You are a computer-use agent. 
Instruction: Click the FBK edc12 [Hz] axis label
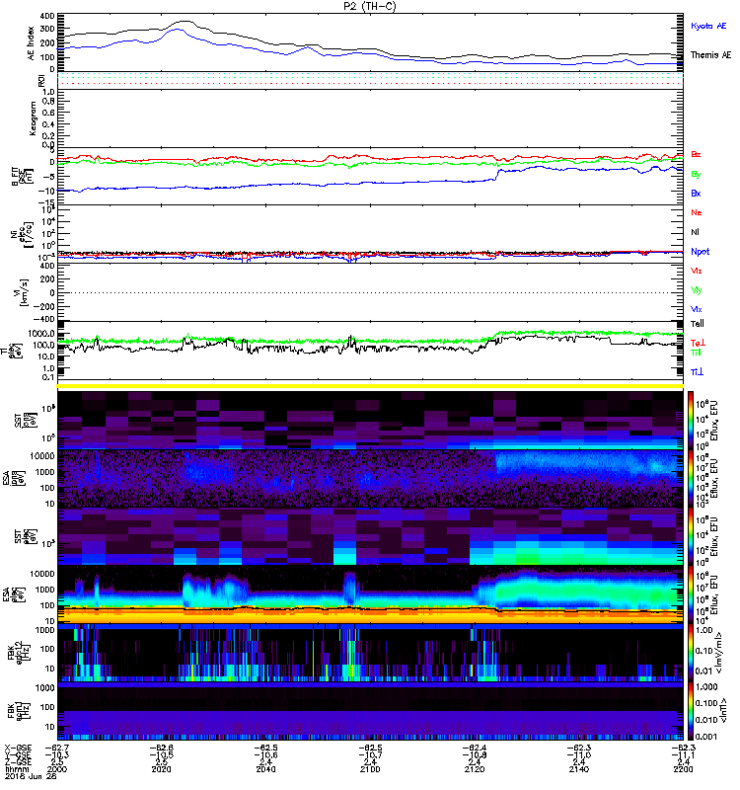18,652
